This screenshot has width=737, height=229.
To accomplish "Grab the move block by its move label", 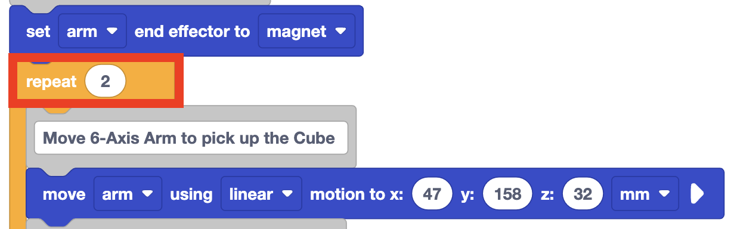I will point(64,194).
